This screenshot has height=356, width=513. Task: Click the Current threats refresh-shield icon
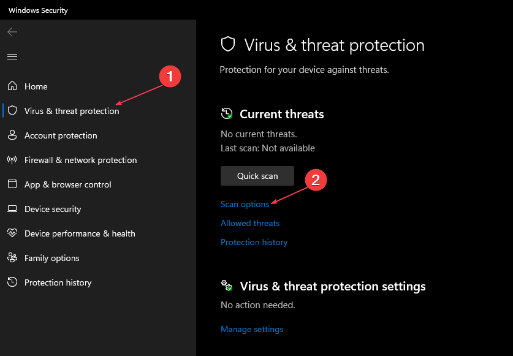tap(227, 114)
